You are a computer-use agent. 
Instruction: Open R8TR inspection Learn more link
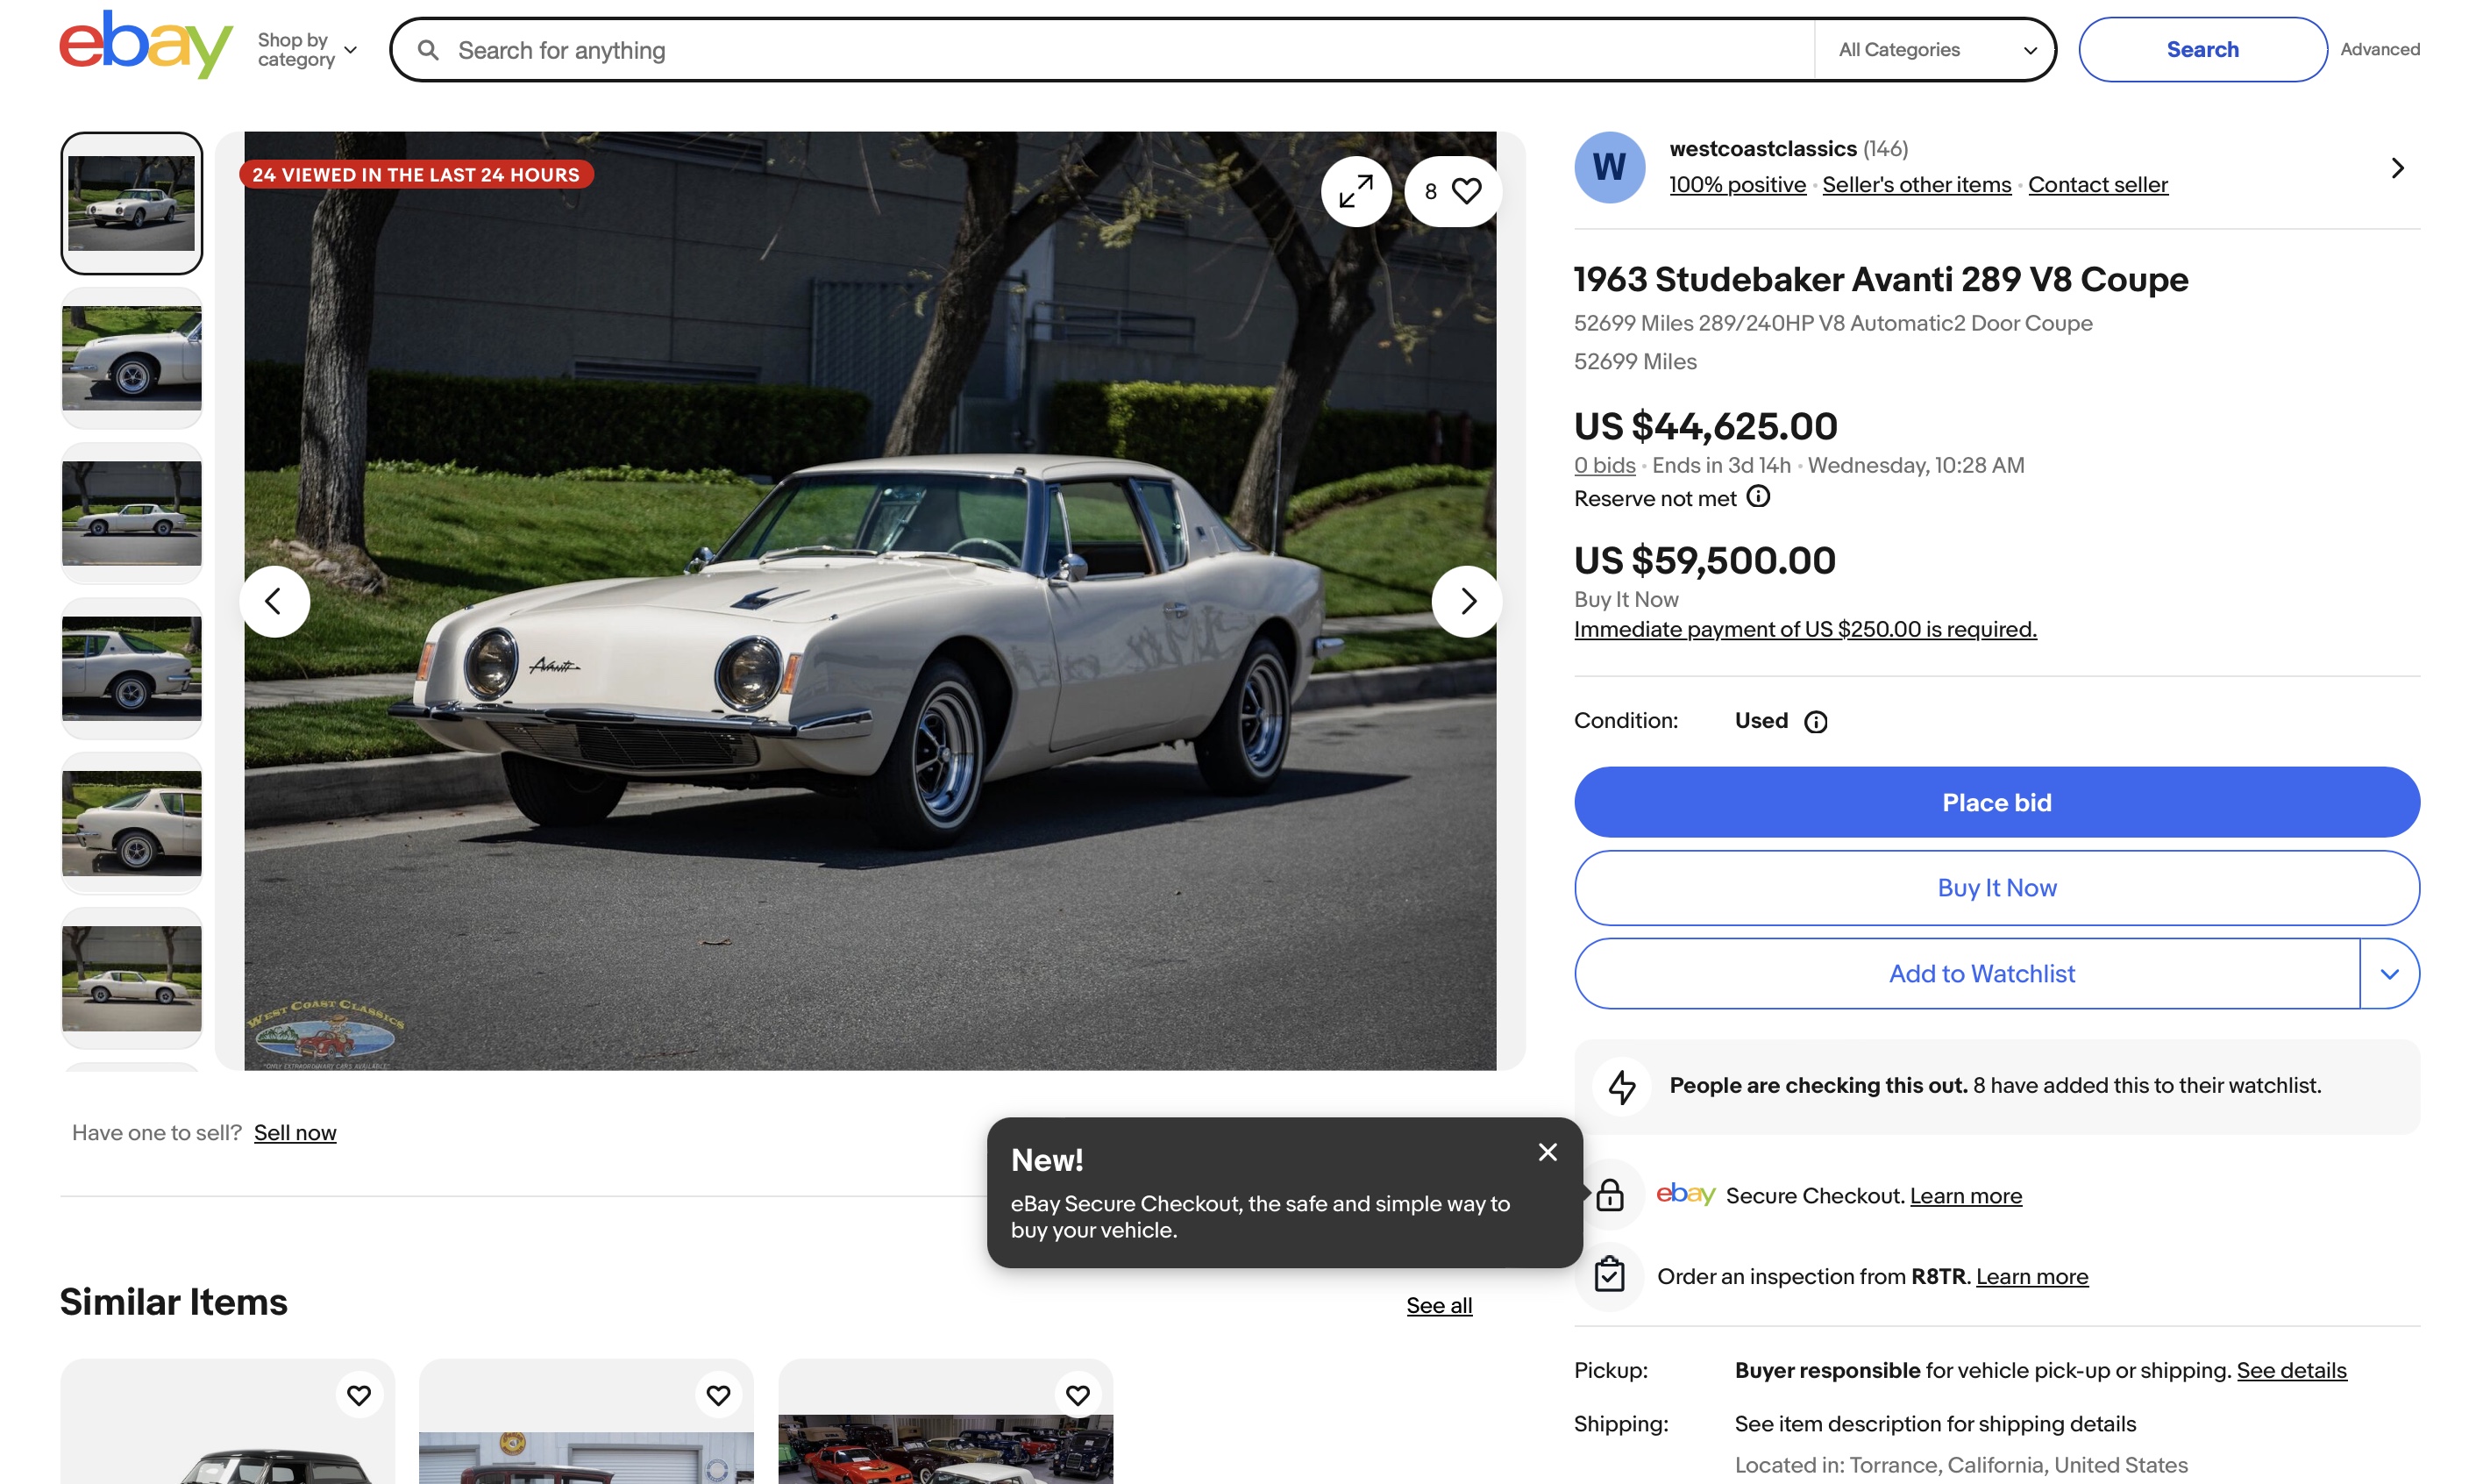click(2031, 1277)
